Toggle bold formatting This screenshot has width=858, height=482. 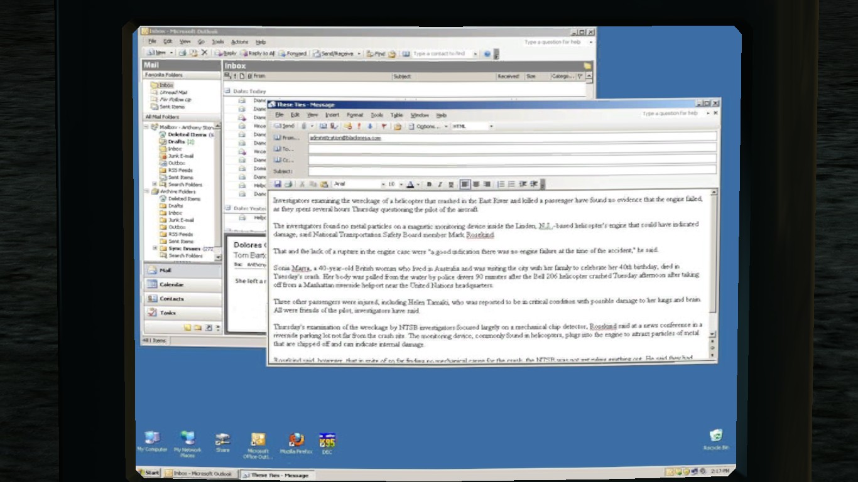tap(429, 184)
